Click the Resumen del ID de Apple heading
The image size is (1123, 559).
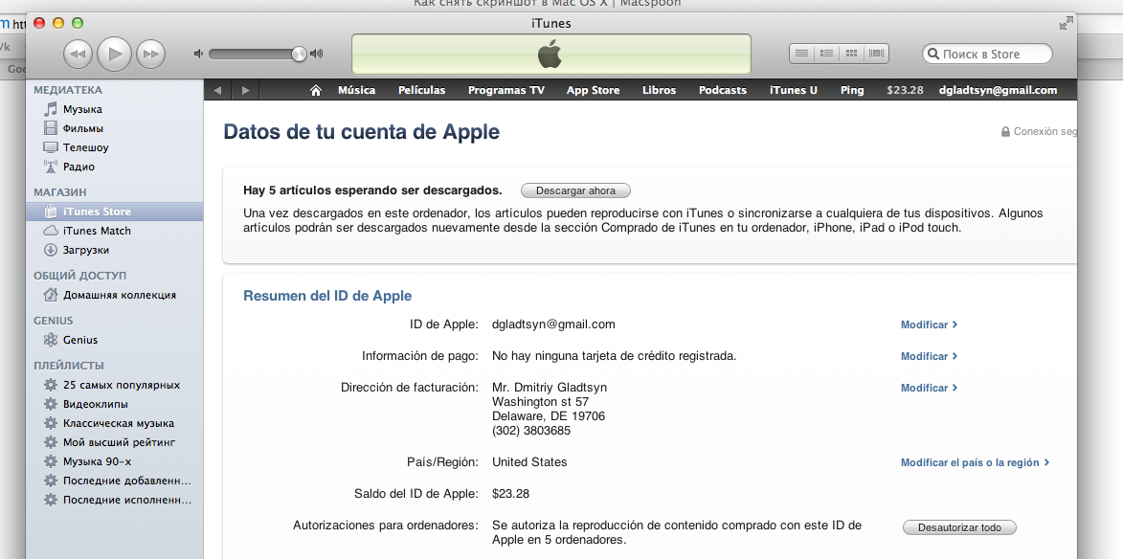[327, 296]
